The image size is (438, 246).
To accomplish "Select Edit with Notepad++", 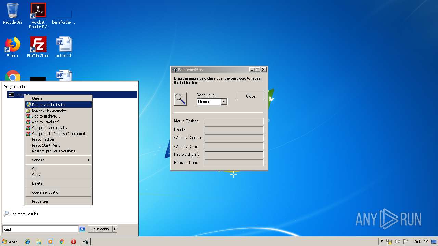I will click(x=59, y=110).
